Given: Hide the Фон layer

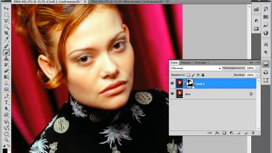Looking at the screenshot, I should point(172,93).
